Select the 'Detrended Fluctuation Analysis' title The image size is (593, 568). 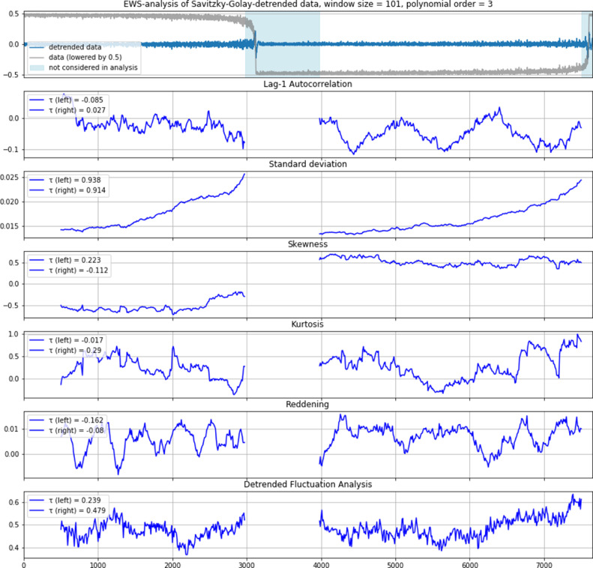pyautogui.click(x=307, y=484)
